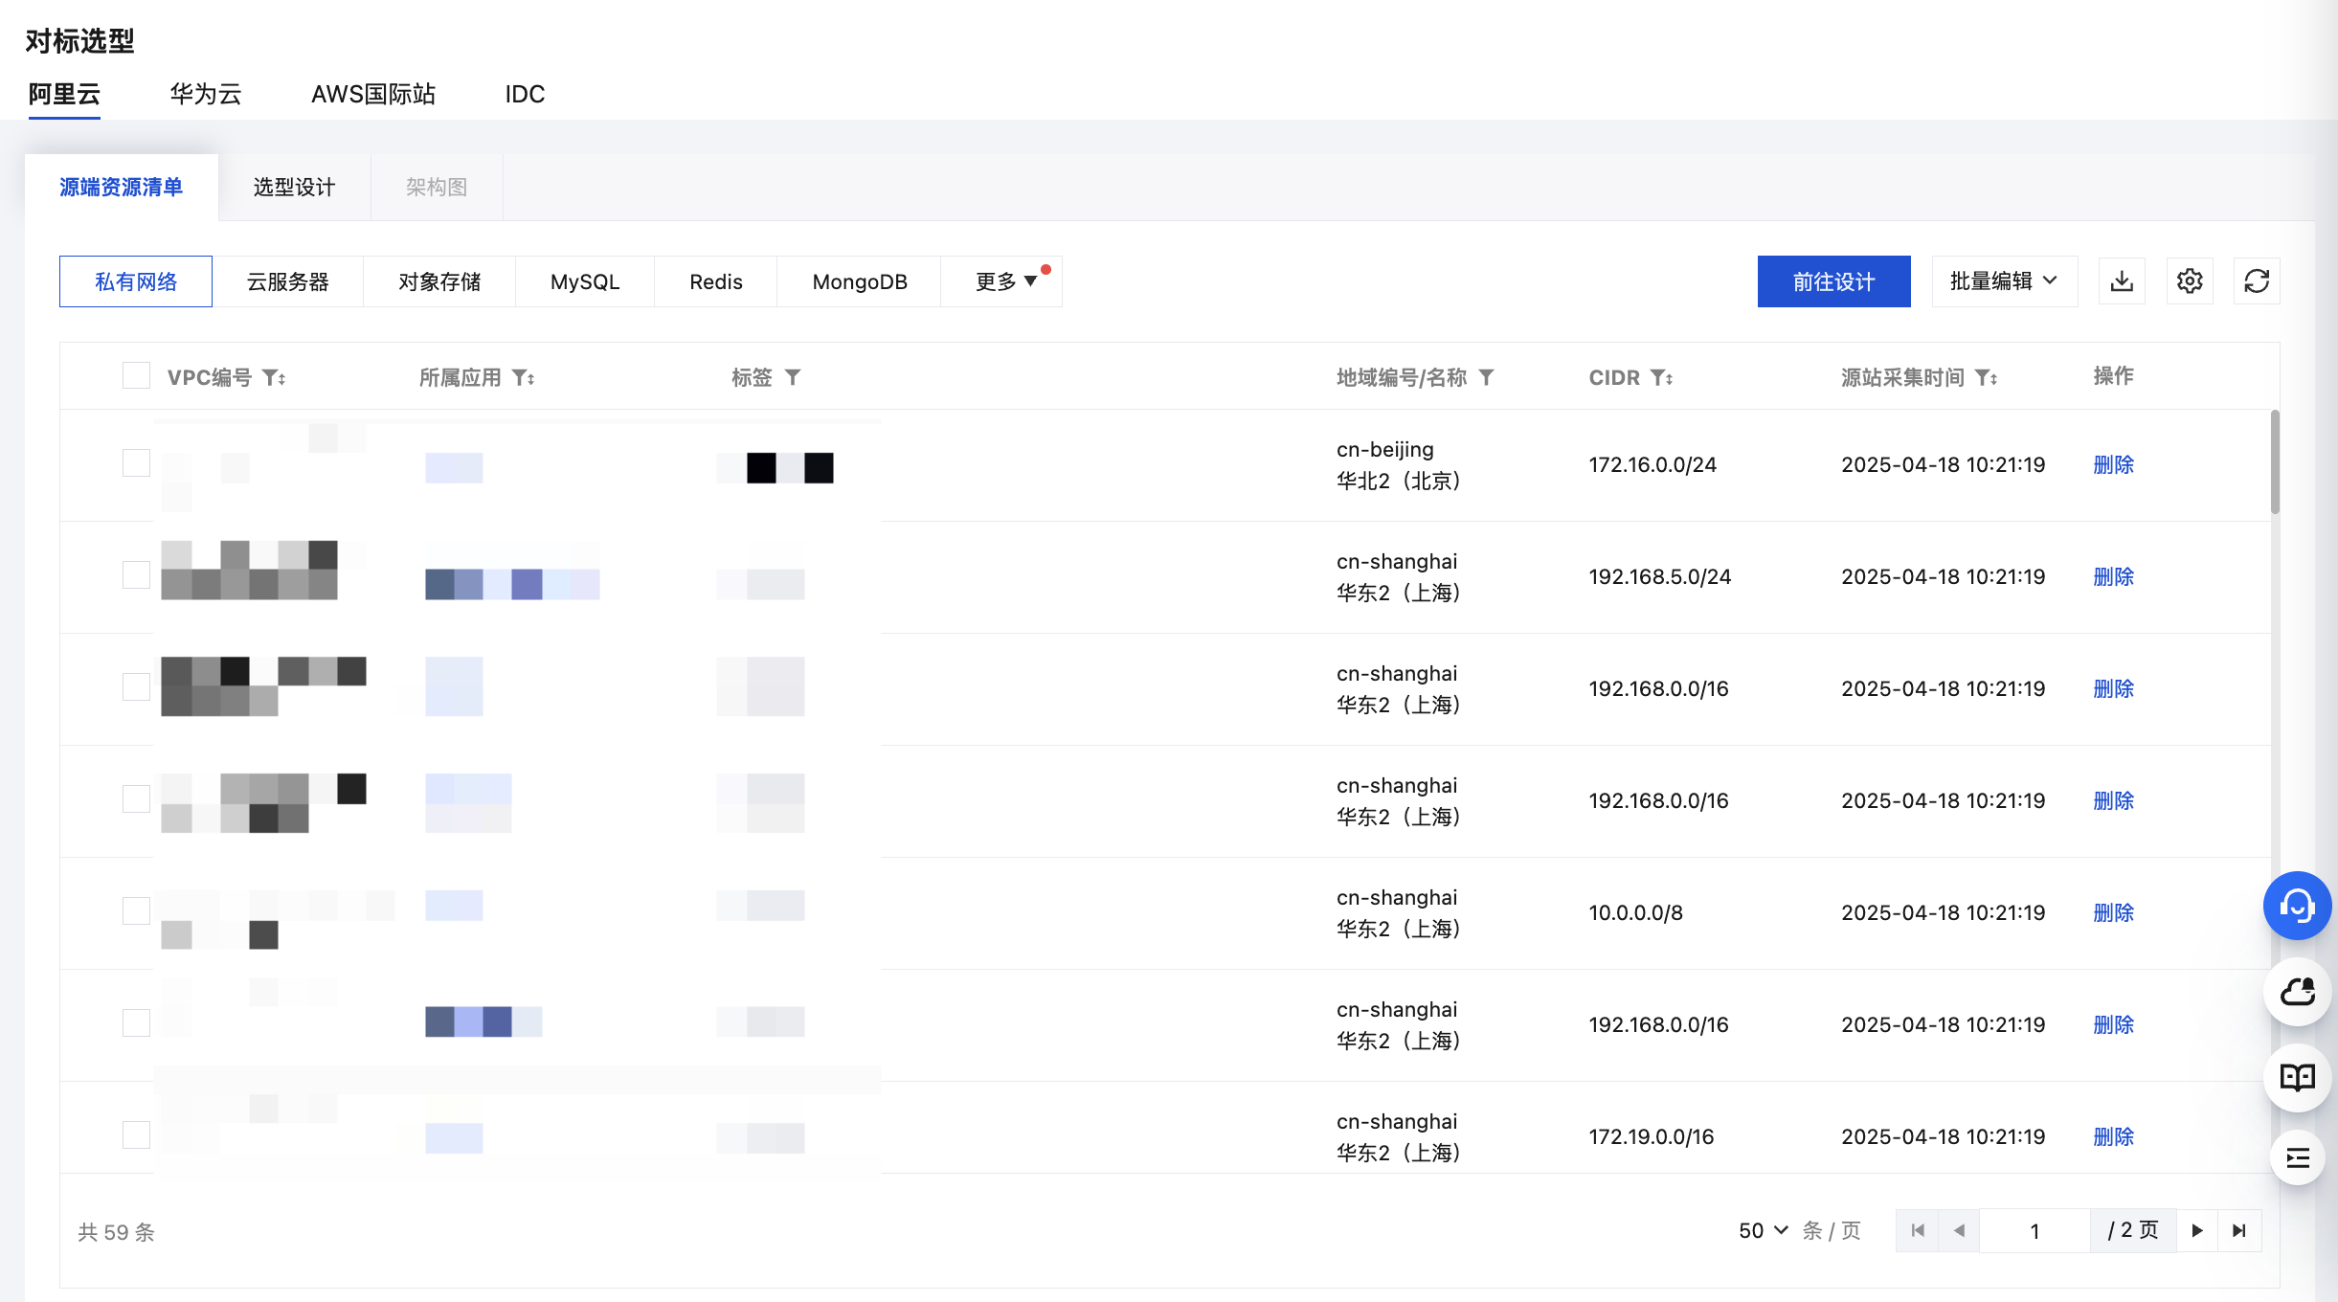This screenshot has height=1302, width=2338.
Task: Click 删除 for the 192.168.5.0/24 row
Action: coord(2113,577)
